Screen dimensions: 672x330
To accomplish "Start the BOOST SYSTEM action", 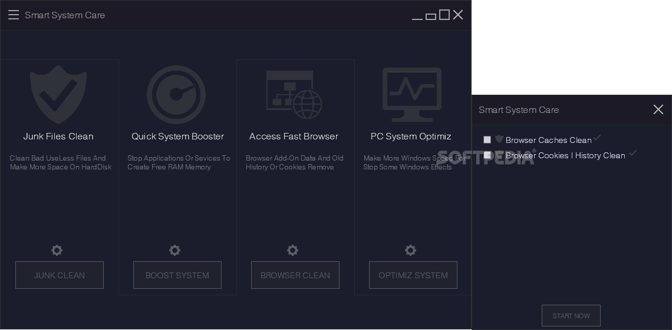I will coord(177,275).
